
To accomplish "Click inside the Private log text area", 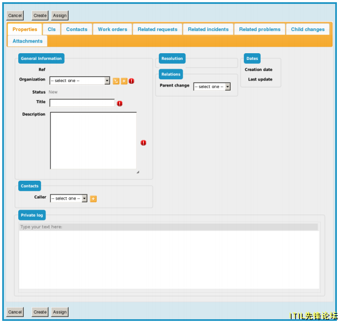I will pyautogui.click(x=169, y=259).
